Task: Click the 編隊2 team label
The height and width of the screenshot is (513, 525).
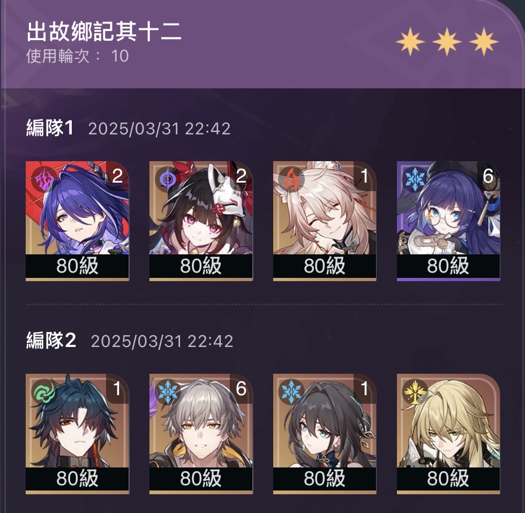Action: [51, 341]
